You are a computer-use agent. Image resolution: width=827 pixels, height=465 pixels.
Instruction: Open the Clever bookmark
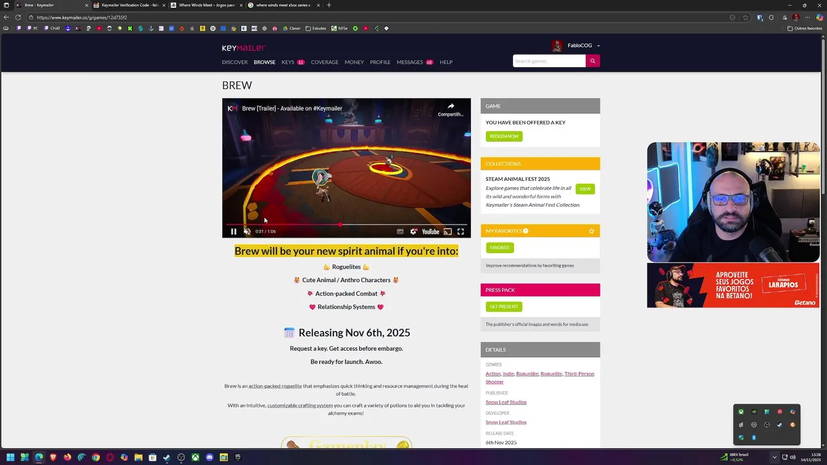coord(292,28)
